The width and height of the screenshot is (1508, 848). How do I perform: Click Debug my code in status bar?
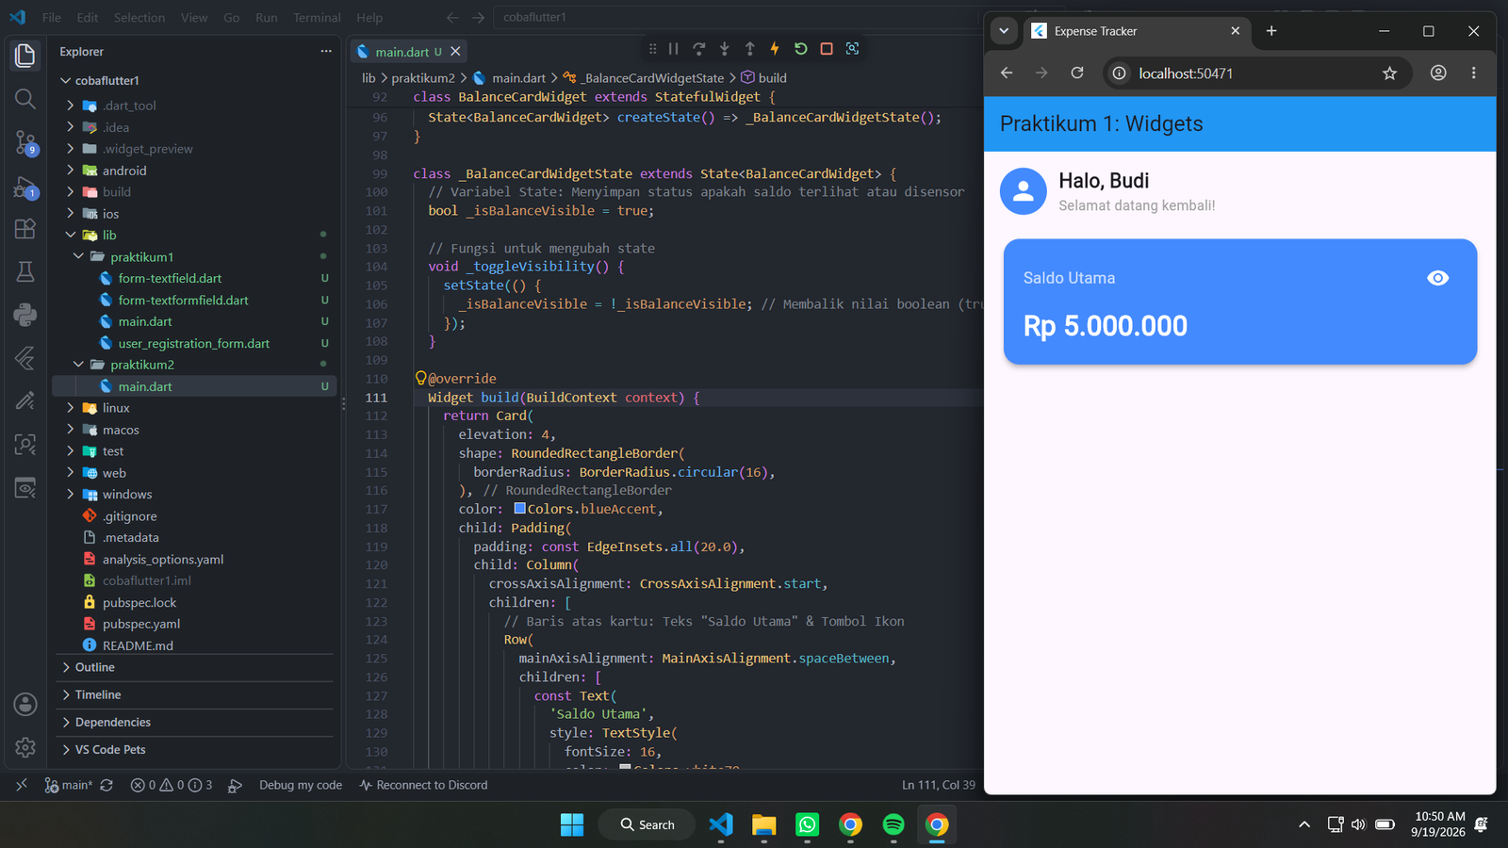click(x=301, y=785)
